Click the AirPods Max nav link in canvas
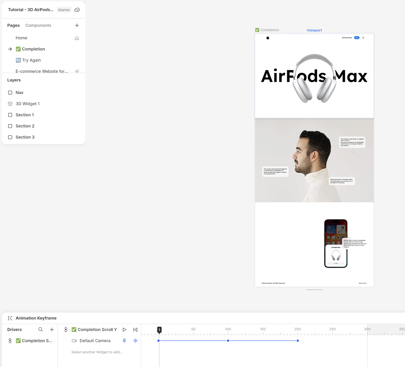The height and width of the screenshot is (367, 405). click(x=347, y=38)
